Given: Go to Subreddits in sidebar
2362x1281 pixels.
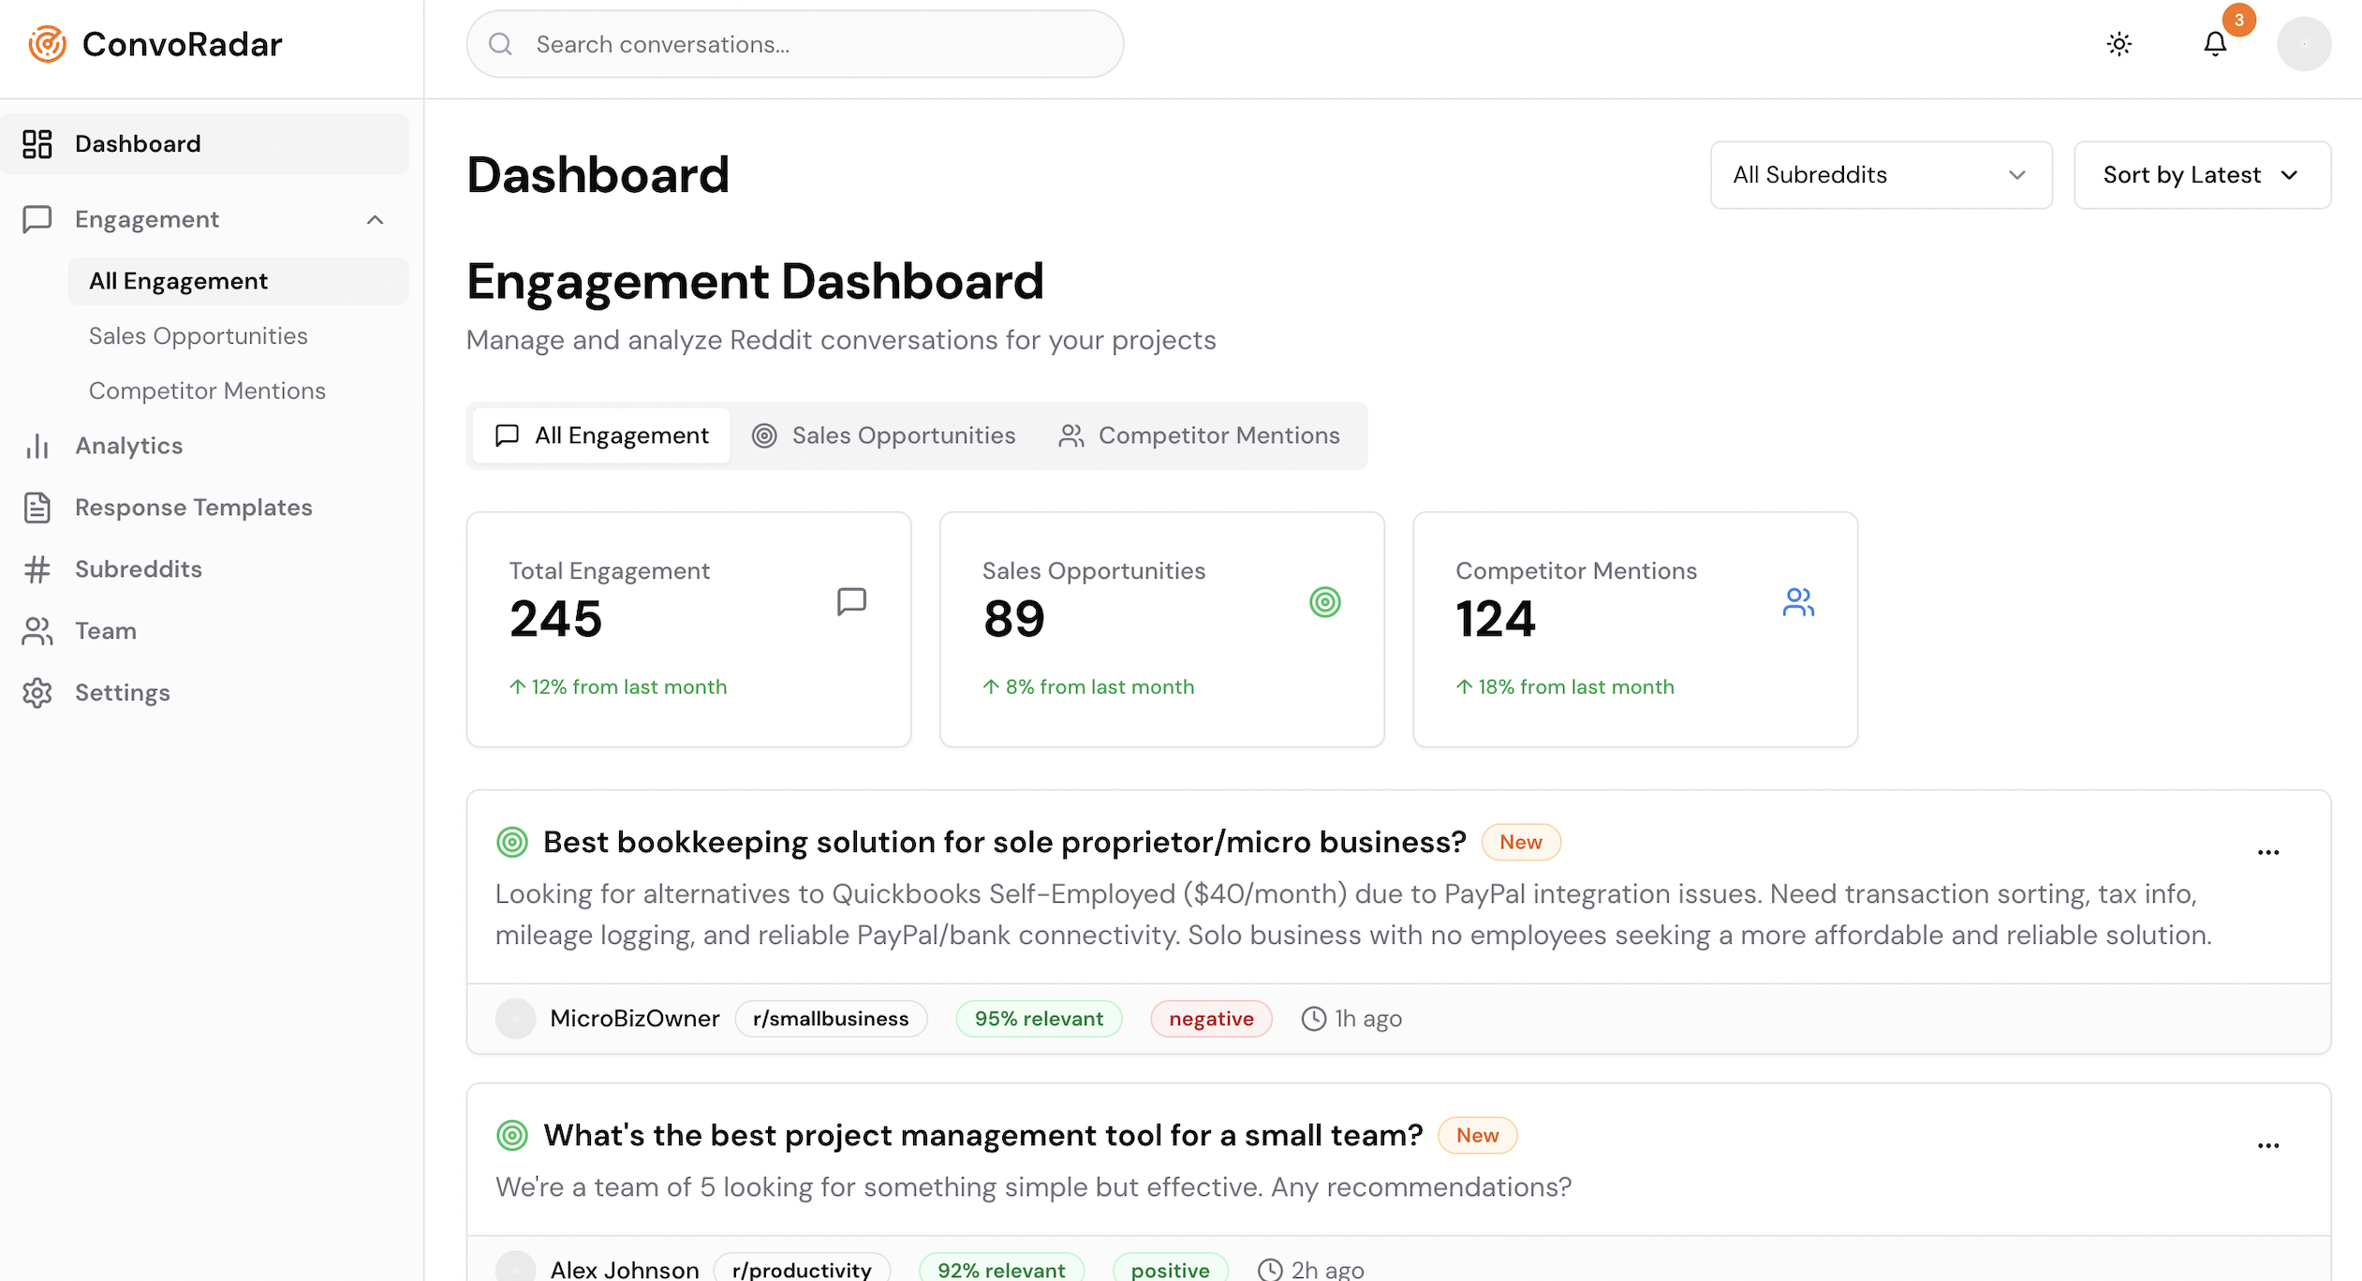Looking at the screenshot, I should pos(138,569).
